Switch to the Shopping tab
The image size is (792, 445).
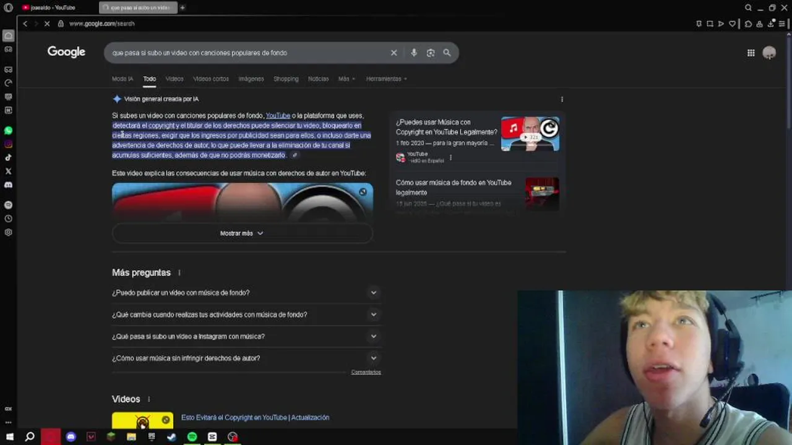(x=286, y=78)
